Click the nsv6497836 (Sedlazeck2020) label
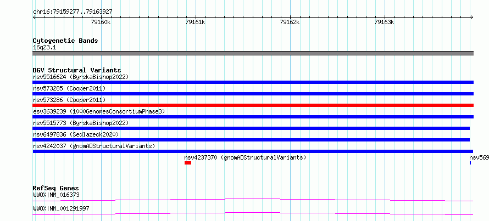 point(76,134)
